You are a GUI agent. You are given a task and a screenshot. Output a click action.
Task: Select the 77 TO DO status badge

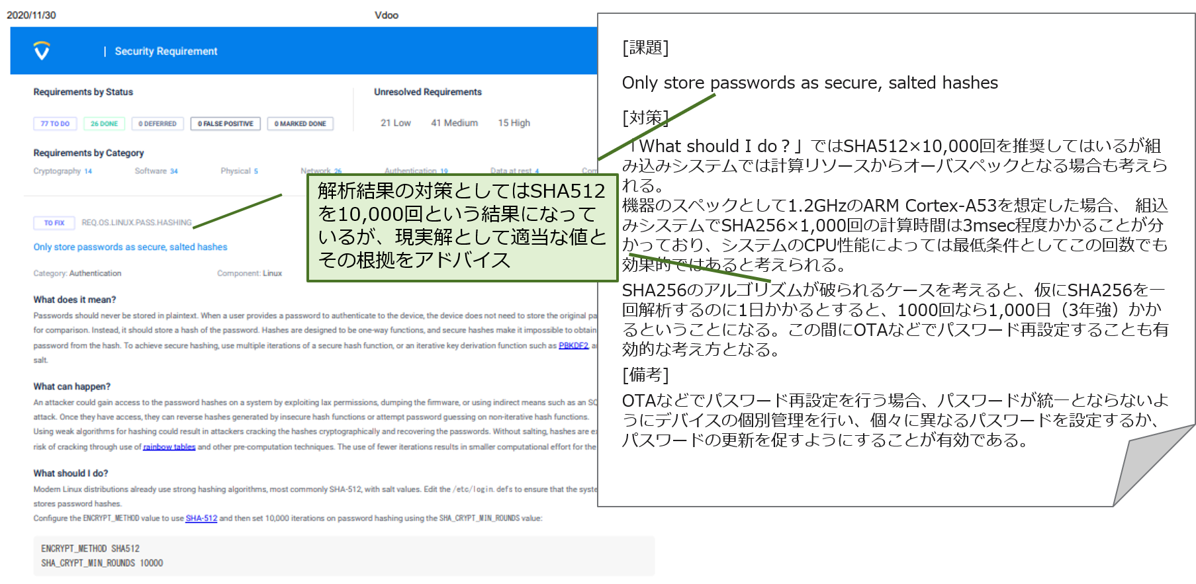(x=55, y=124)
